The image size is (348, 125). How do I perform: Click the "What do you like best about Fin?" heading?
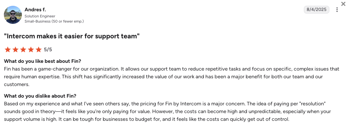42,61
